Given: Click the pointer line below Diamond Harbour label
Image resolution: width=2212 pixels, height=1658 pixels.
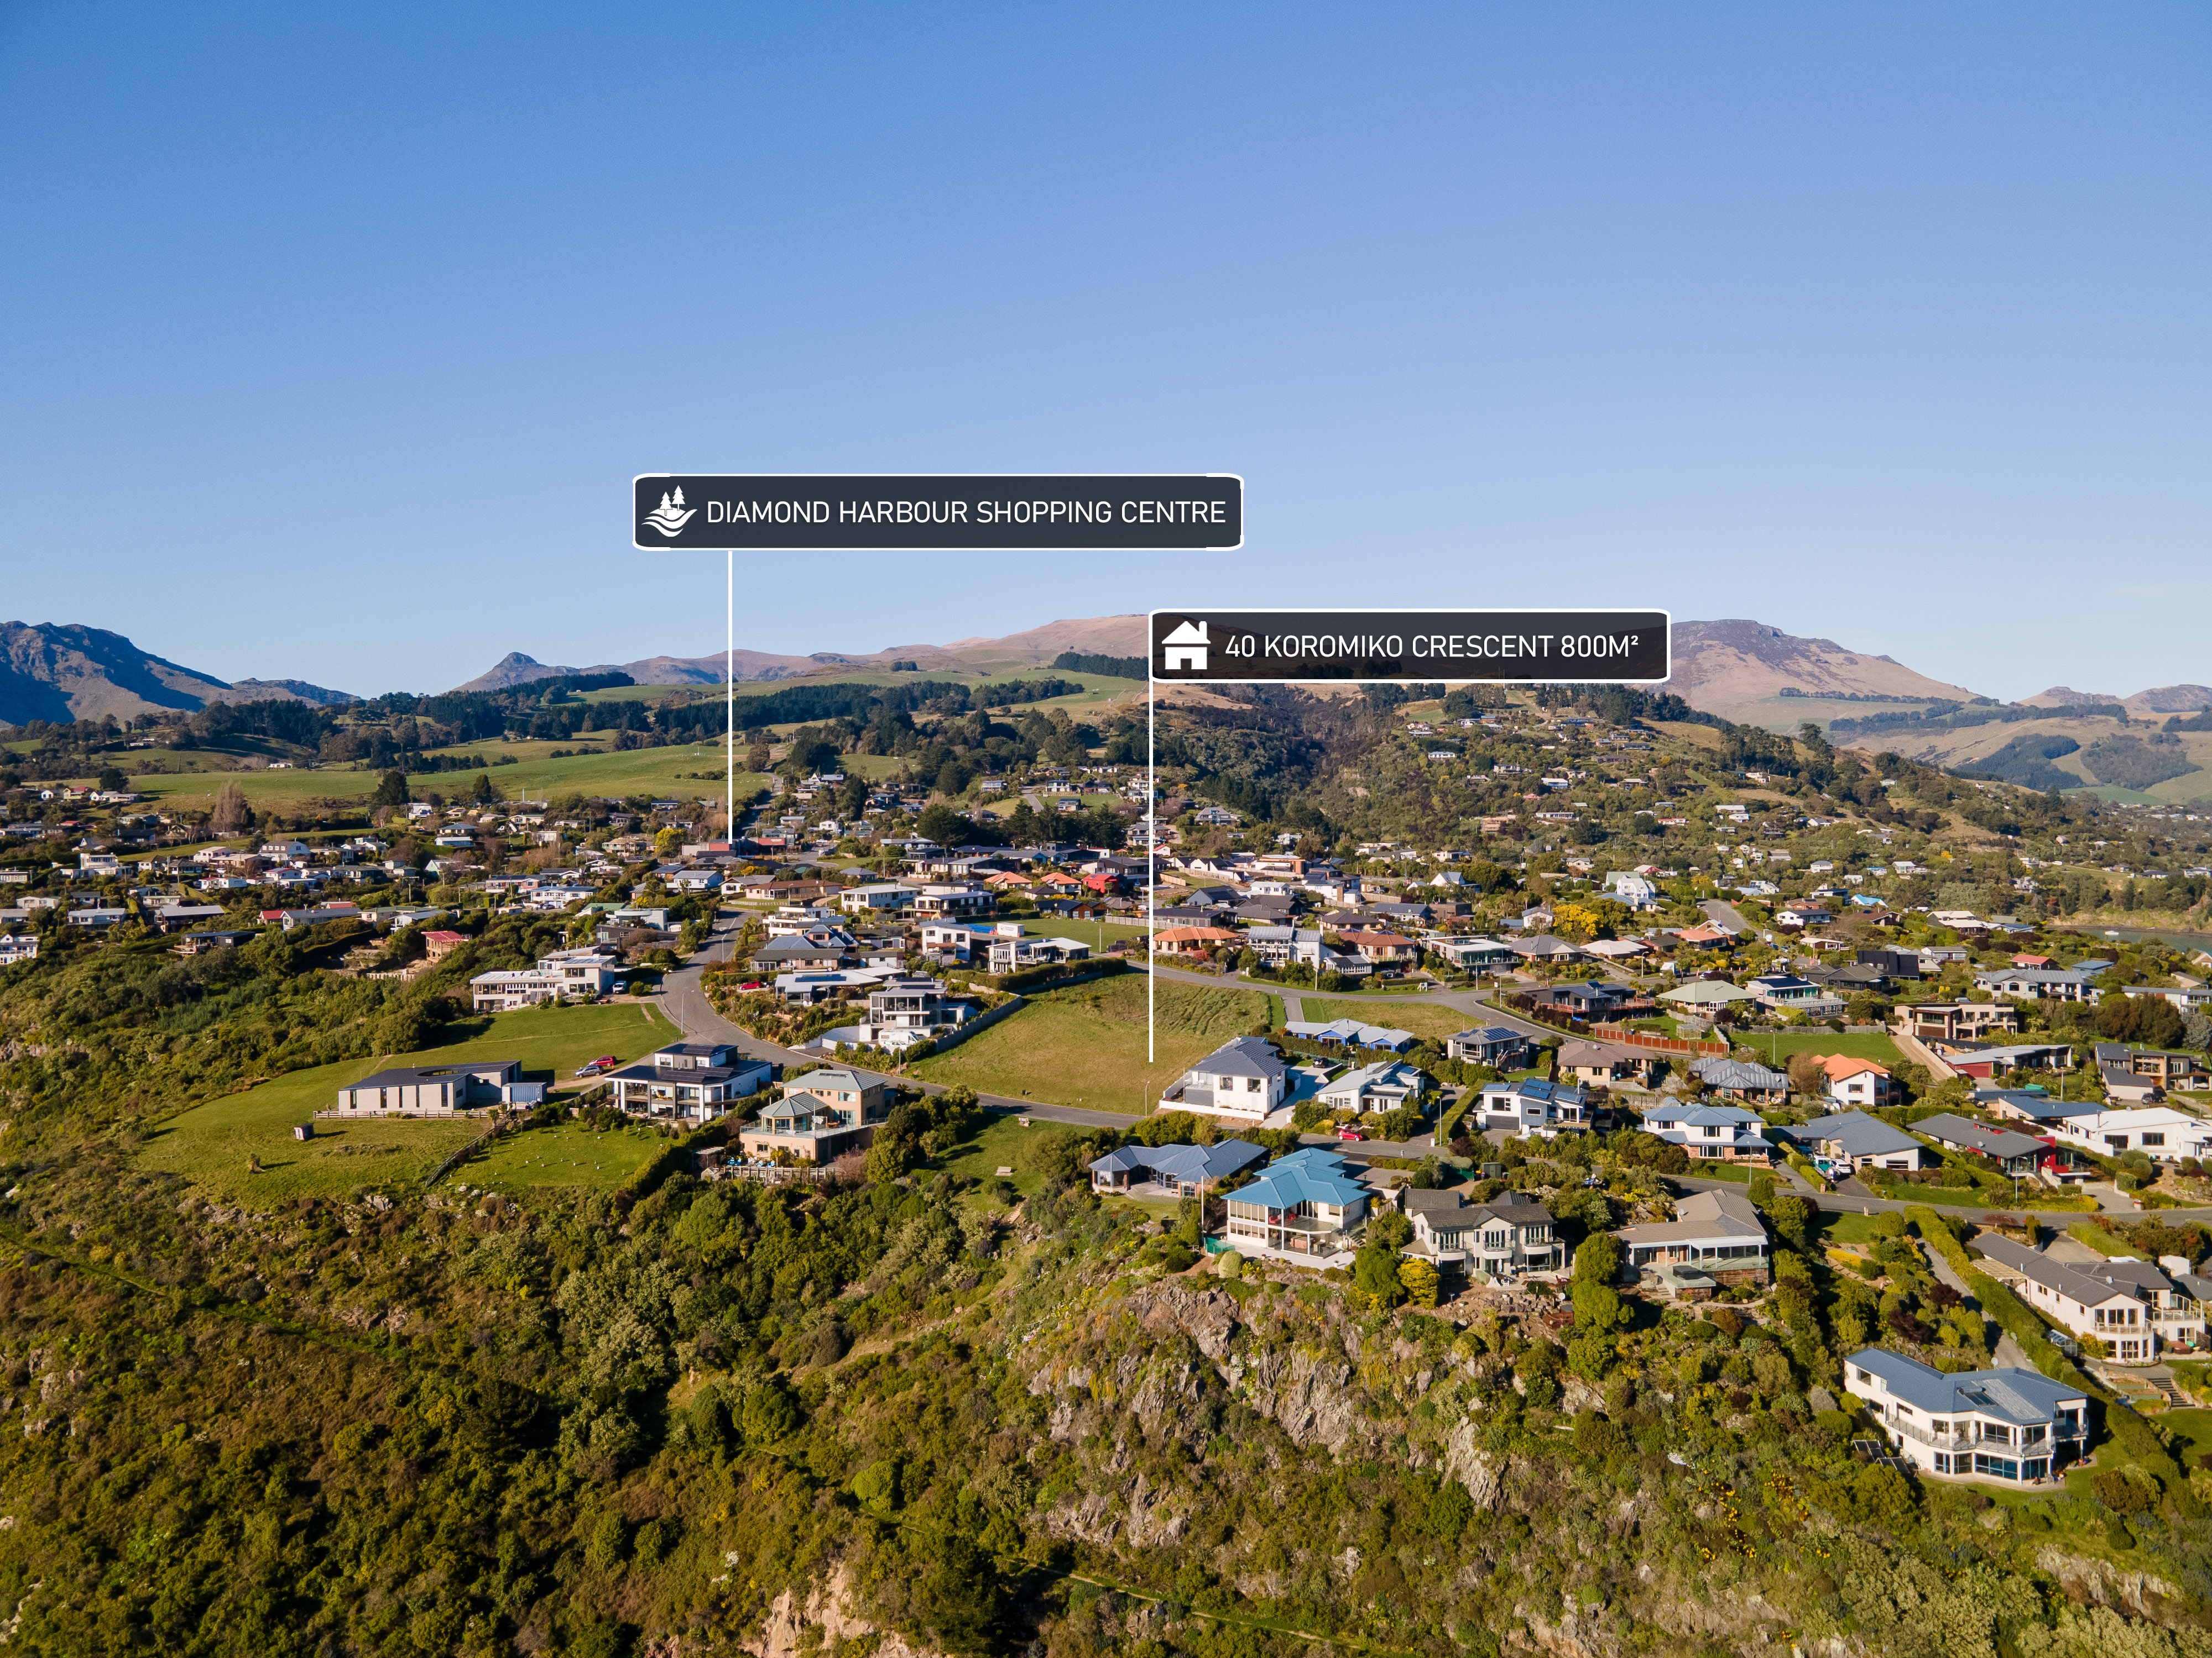Looking at the screenshot, I should pyautogui.click(x=730, y=696).
